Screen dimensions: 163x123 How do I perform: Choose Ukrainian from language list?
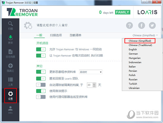(134, 88)
